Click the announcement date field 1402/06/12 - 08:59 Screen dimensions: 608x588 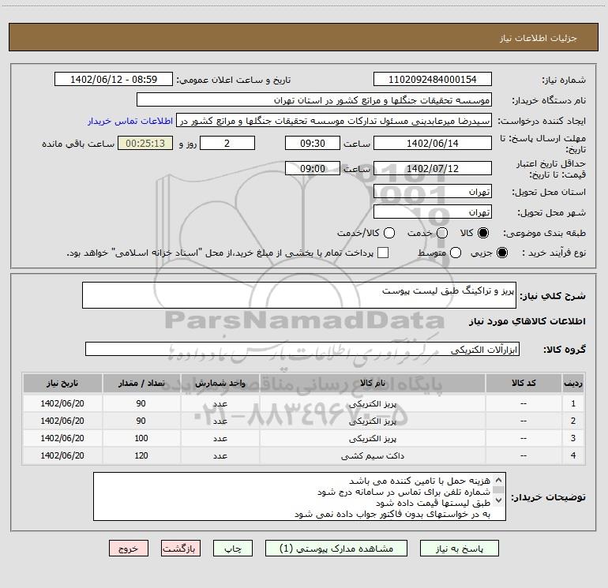coord(114,80)
